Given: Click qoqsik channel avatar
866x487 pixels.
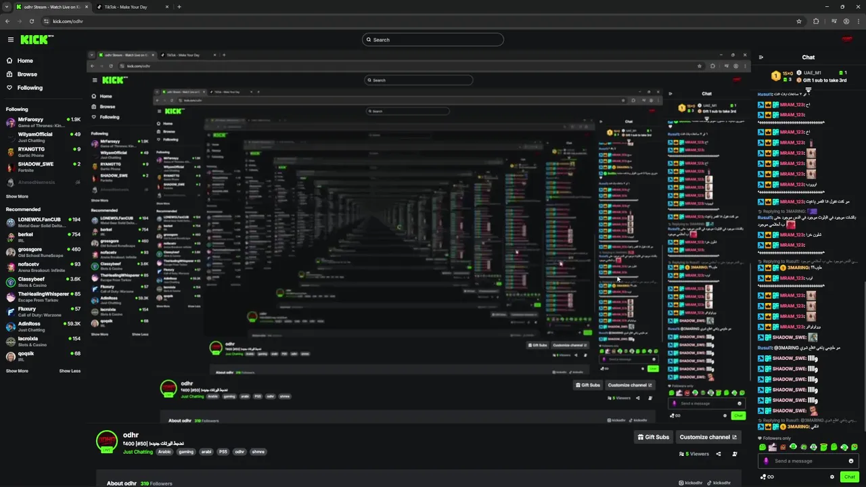Looking at the screenshot, I should pos(11,356).
